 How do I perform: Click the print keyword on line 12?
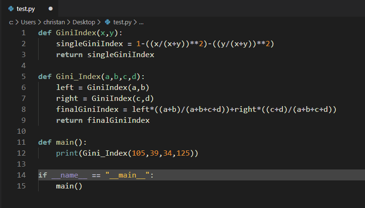67,153
